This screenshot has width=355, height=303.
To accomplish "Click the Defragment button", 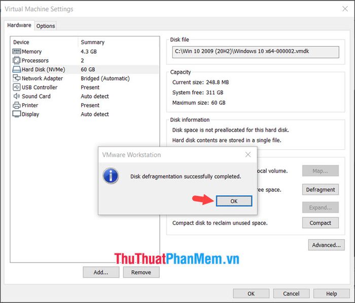I will click(321, 190).
